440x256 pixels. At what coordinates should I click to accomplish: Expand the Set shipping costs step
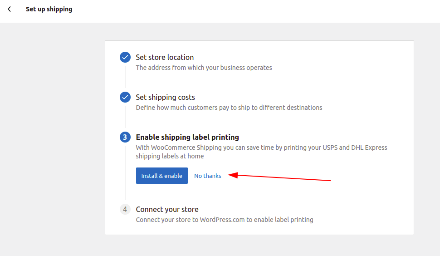pyautogui.click(x=165, y=97)
